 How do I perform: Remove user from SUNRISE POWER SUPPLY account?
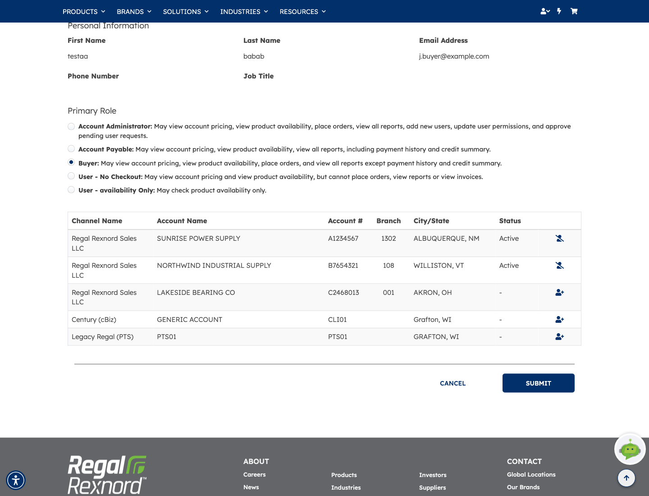(560, 238)
